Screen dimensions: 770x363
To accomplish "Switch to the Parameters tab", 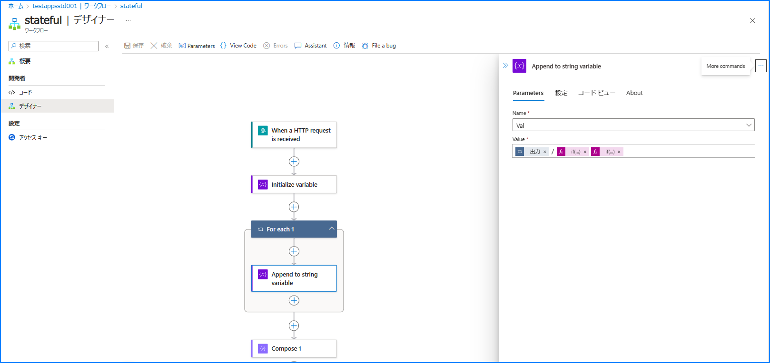I will click(528, 93).
